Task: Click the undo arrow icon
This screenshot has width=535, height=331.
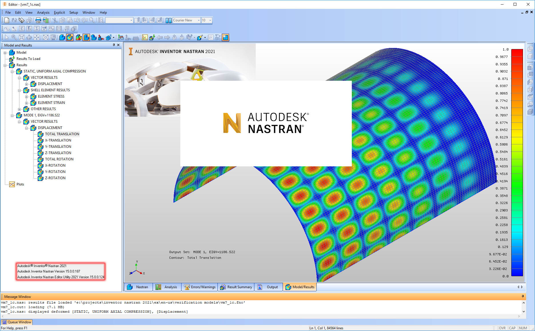Action: click(x=77, y=20)
